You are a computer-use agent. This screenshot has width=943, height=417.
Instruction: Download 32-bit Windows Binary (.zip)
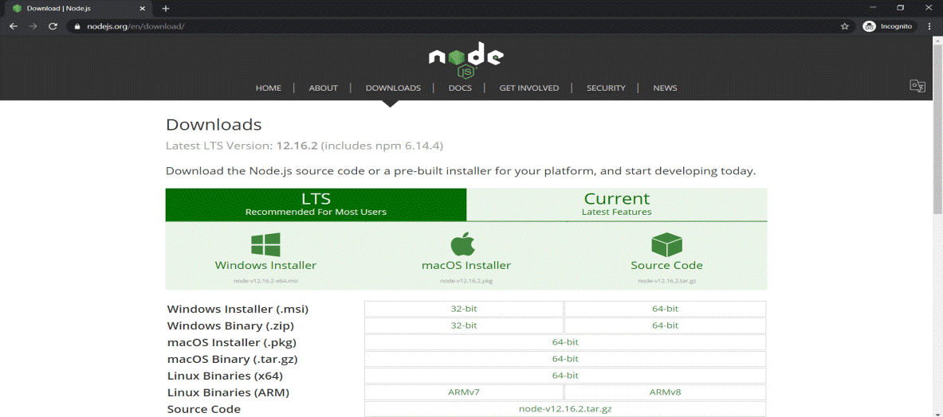464,325
